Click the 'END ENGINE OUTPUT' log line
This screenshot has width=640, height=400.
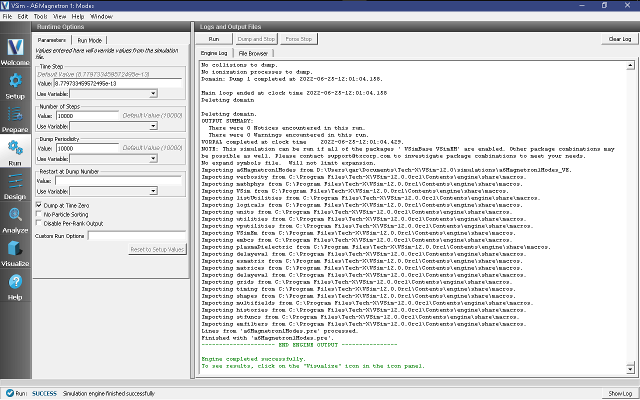tap(299, 345)
